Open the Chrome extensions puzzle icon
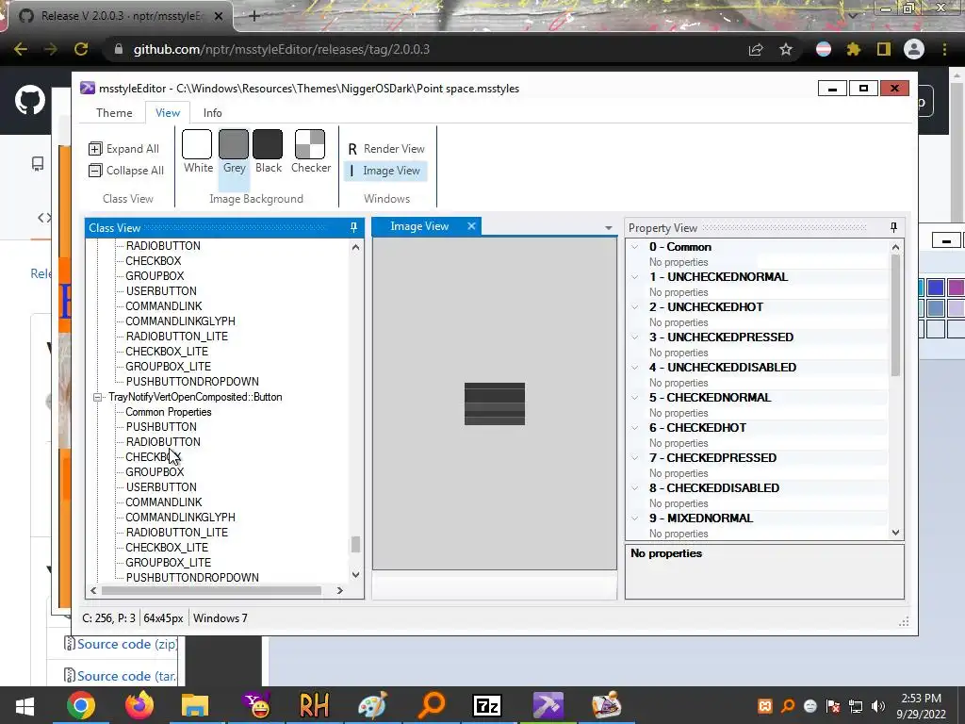965x724 pixels. tap(853, 49)
